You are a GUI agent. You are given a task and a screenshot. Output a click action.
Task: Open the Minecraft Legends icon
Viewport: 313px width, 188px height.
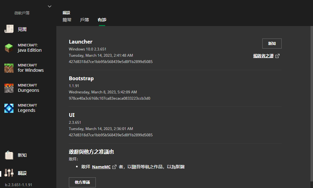pos(9,108)
